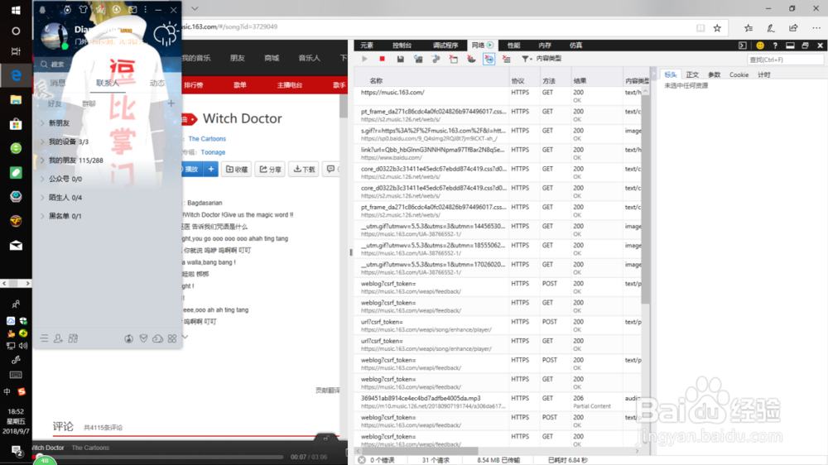Open QQ cloud (Weiyun) icon
The height and width of the screenshot is (465, 828).
point(157,339)
